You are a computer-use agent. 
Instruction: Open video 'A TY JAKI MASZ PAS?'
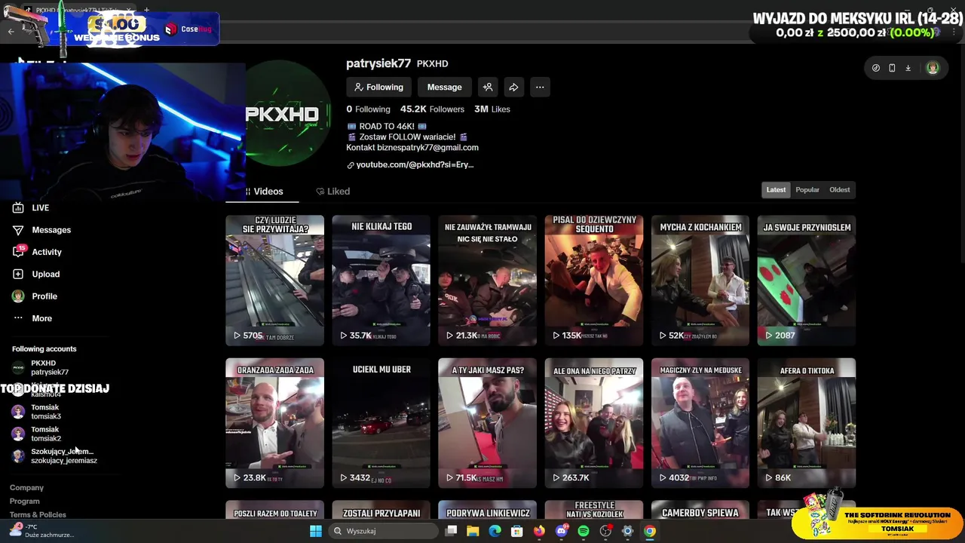[487, 423]
